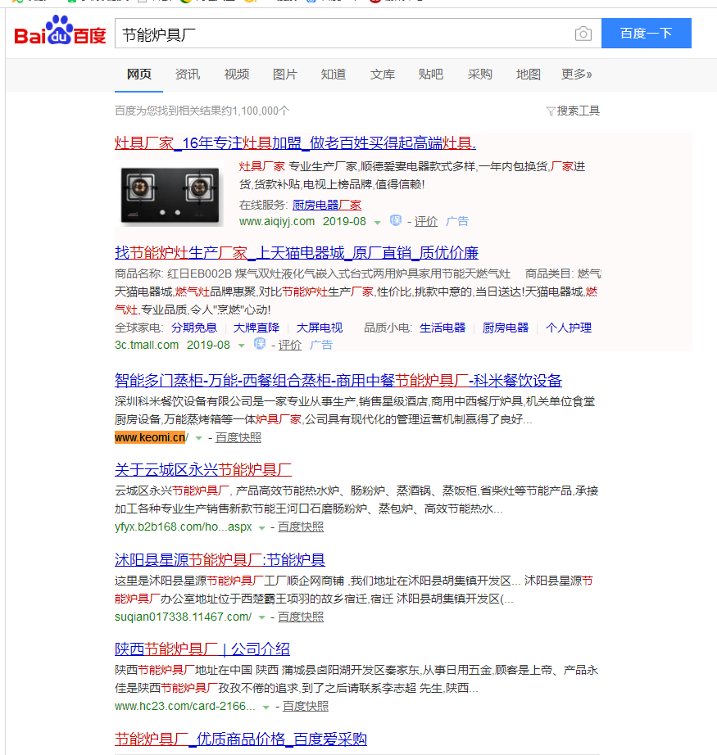717x755 pixels.
Task: Expand the dropdown arrow after www.keomi.cn
Action: (198, 439)
